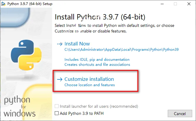Screen dimensions: 196x121
Task: Click the 'Install Python 3.9.7 (64-bit)' heading
Action: (100, 17)
